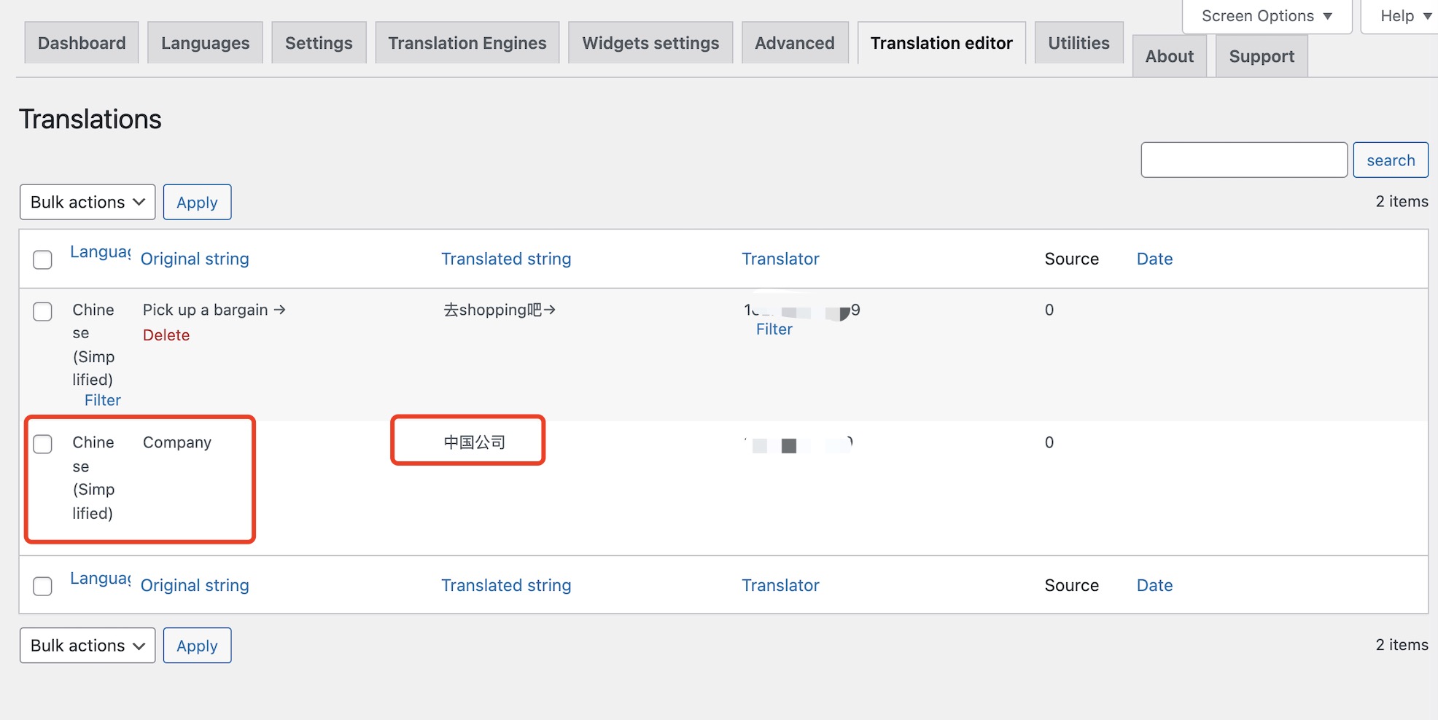The width and height of the screenshot is (1438, 720).
Task: Open the top Bulk actions dropdown
Action: [x=88, y=203]
